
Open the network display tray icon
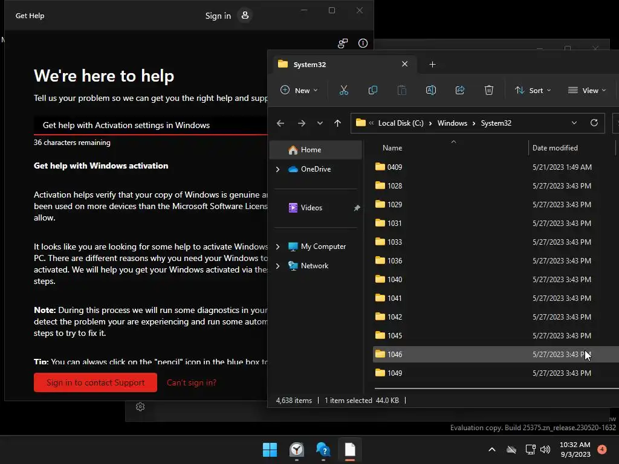tap(530, 449)
